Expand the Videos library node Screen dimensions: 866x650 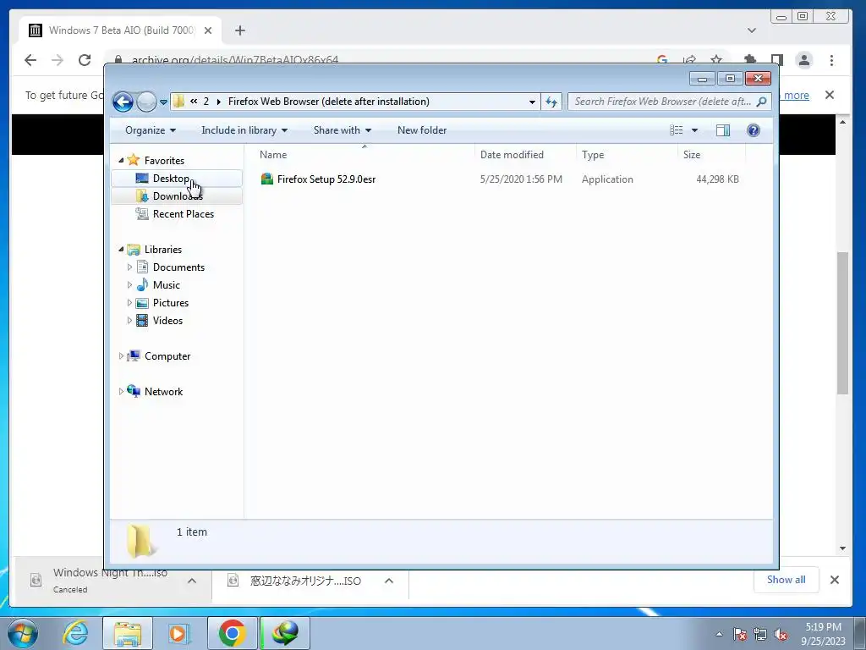[129, 321]
